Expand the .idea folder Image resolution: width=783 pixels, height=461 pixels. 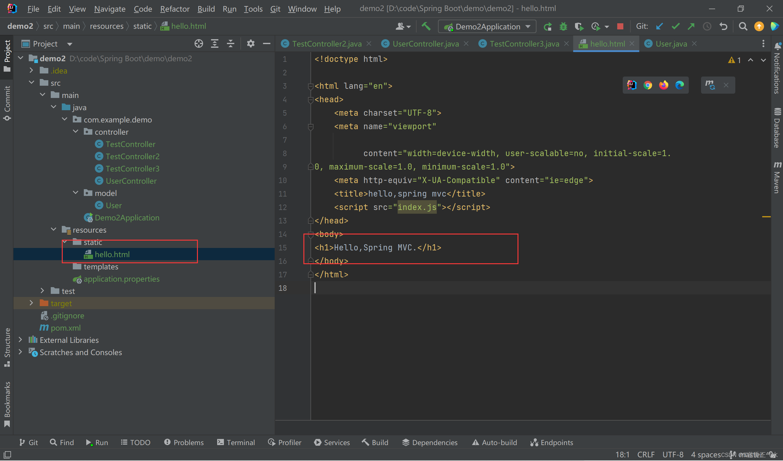tap(31, 71)
